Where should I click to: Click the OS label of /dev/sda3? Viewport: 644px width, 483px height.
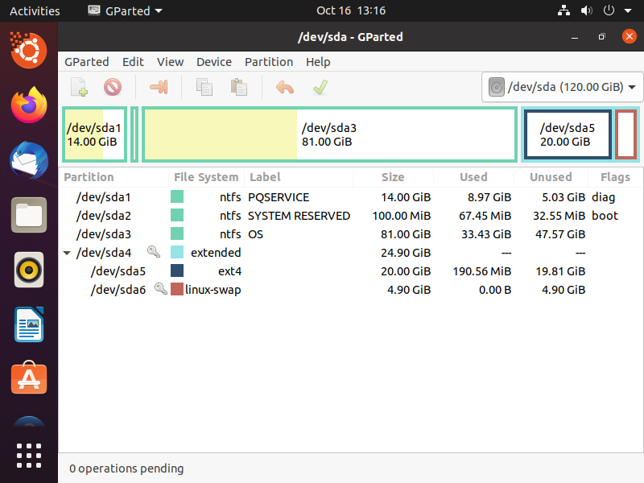[x=255, y=234]
